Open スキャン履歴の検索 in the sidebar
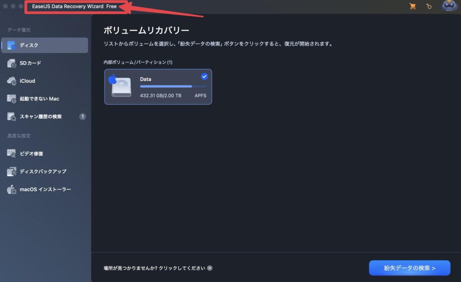The height and width of the screenshot is (282, 461). [x=41, y=117]
